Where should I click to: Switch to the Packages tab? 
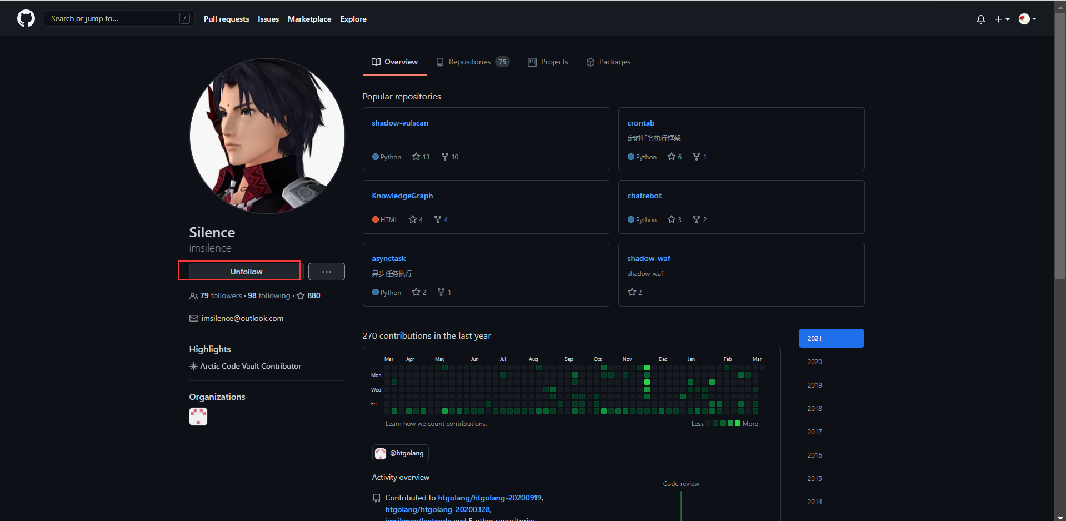tap(608, 62)
